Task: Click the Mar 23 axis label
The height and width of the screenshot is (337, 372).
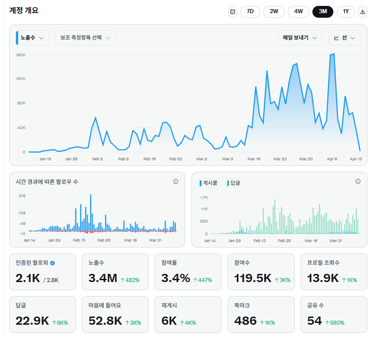Action: 280,159
